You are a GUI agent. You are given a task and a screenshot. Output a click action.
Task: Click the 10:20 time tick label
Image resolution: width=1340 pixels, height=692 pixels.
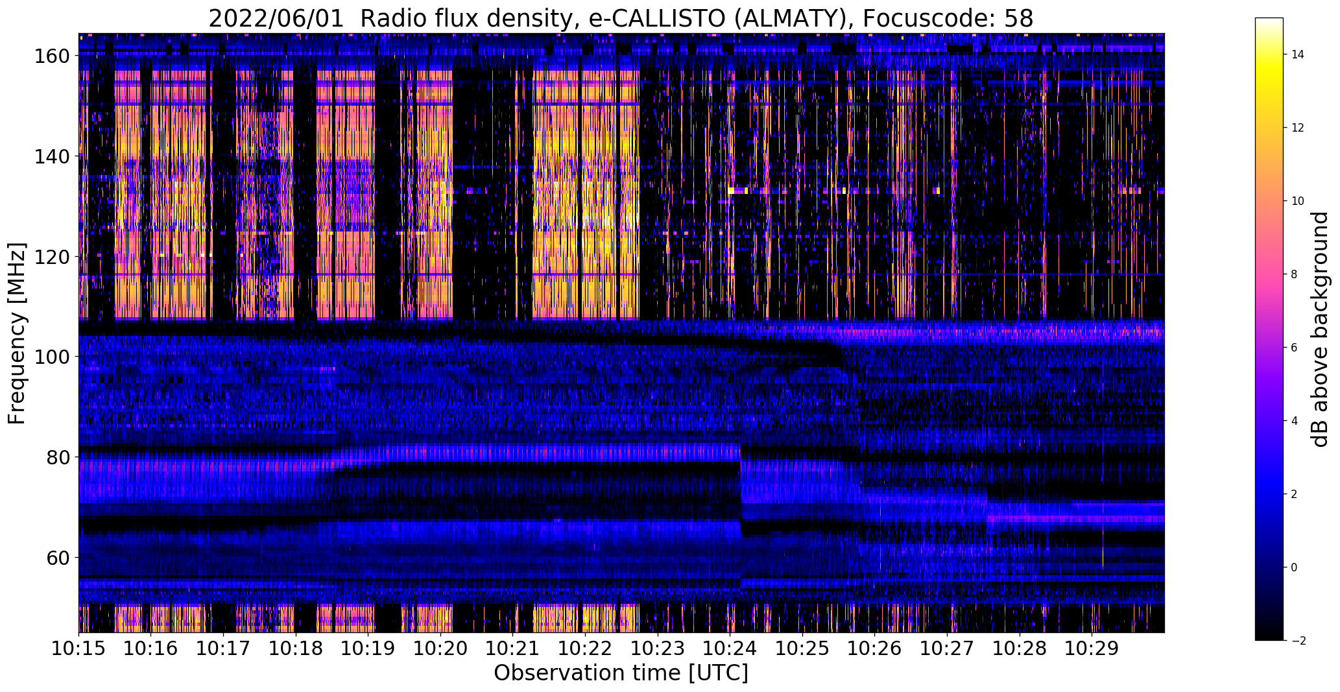pyautogui.click(x=440, y=649)
